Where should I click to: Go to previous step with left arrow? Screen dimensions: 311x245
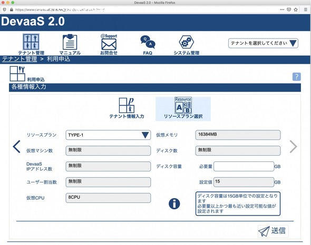pyautogui.click(x=16, y=147)
